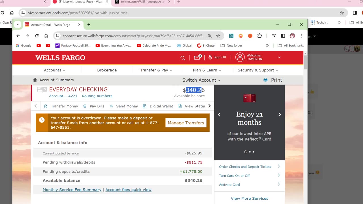Expand the Transfer & Pay menu
The image size is (363, 204).
[x=156, y=70]
